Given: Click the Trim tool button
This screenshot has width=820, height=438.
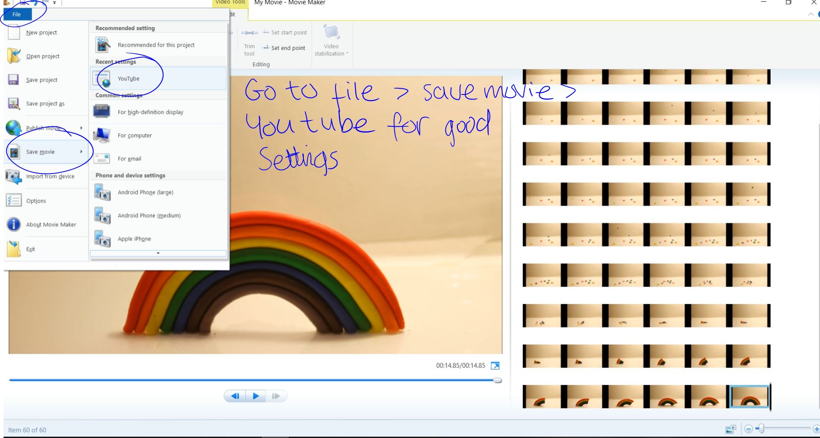Looking at the screenshot, I should [x=249, y=43].
